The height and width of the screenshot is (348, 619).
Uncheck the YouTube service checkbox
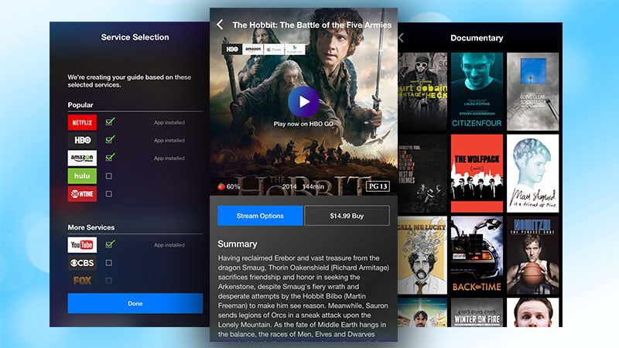pos(110,244)
